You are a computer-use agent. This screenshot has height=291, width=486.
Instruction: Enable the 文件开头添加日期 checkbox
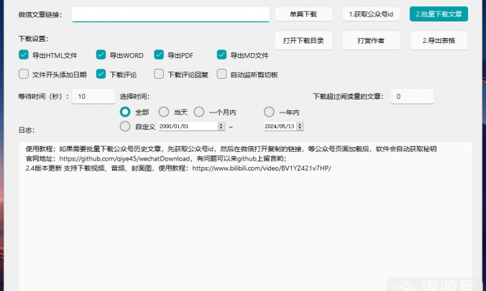coord(24,74)
